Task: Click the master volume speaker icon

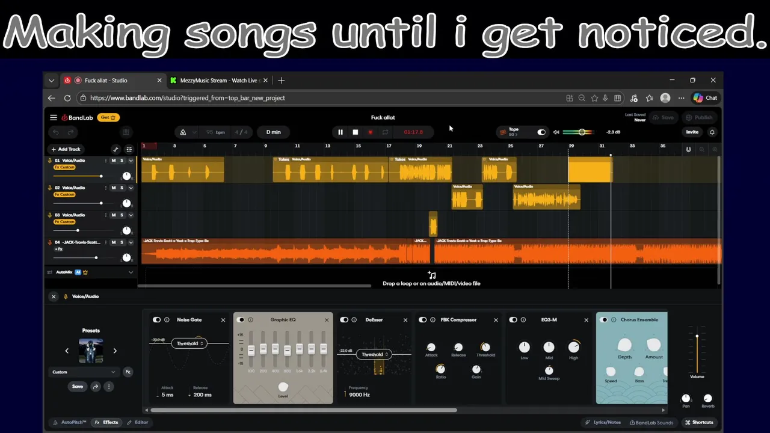Action: pyautogui.click(x=556, y=132)
